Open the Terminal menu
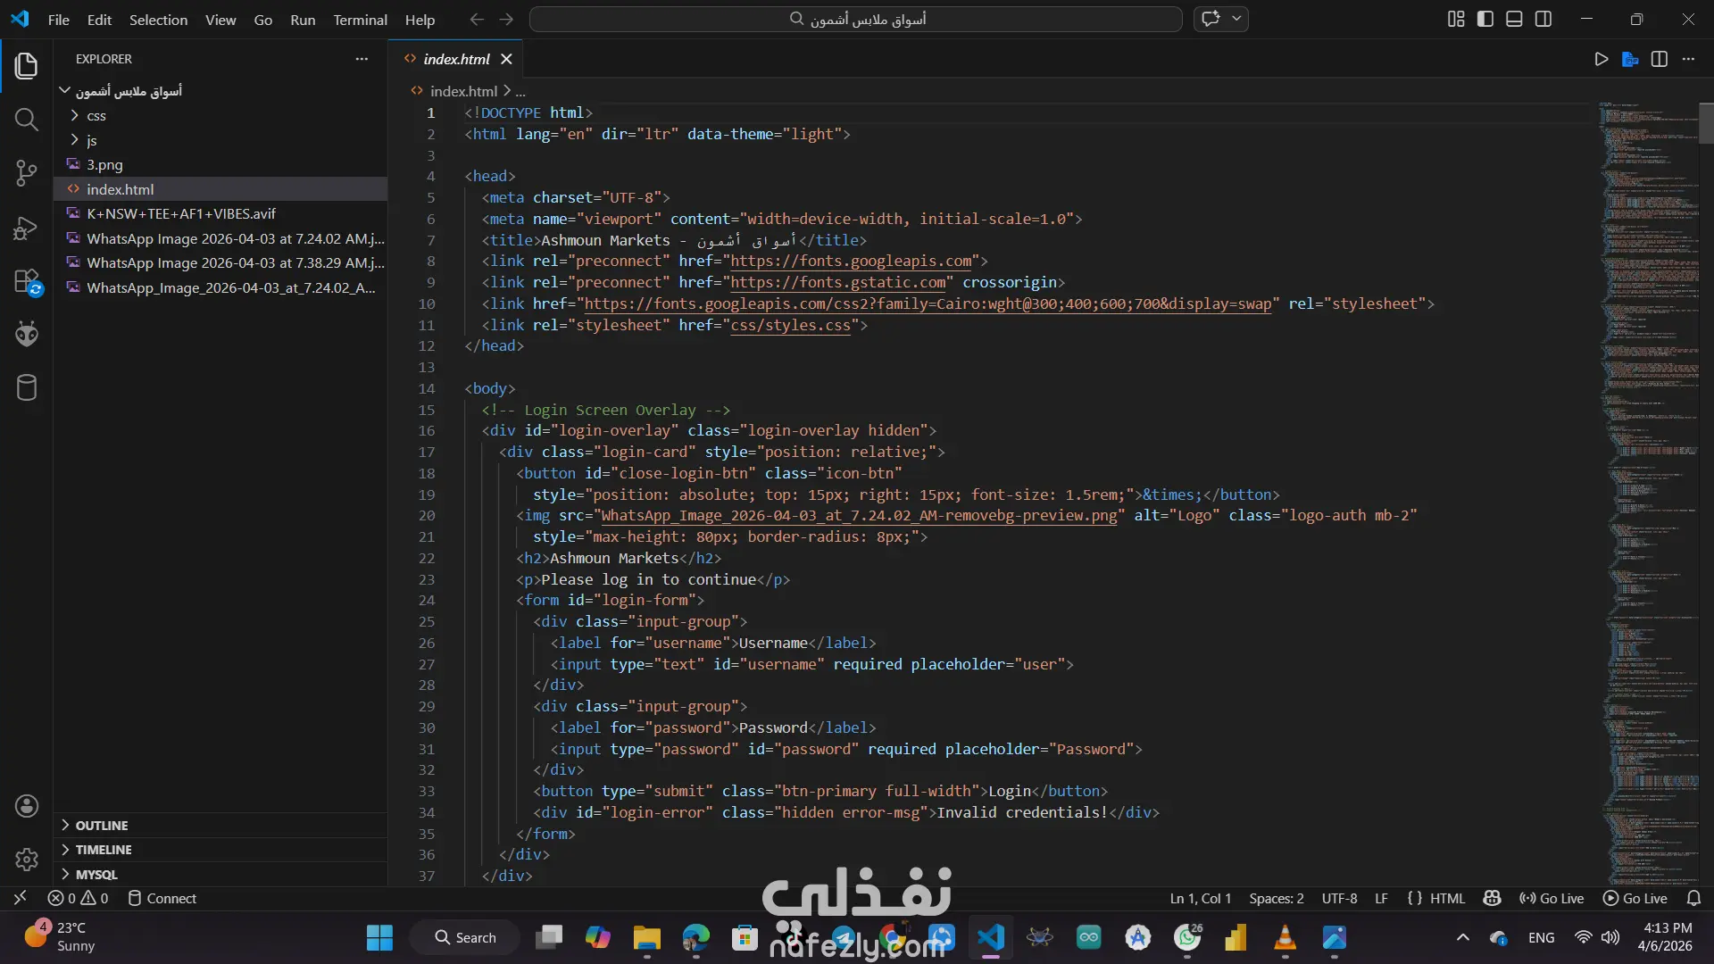1714x964 pixels. (x=360, y=20)
